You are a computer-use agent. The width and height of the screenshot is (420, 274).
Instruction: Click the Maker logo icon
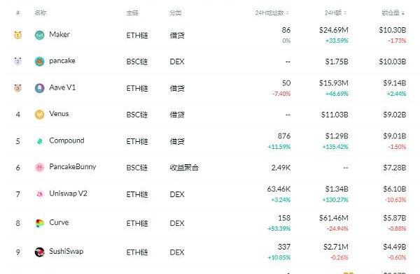tap(40, 35)
